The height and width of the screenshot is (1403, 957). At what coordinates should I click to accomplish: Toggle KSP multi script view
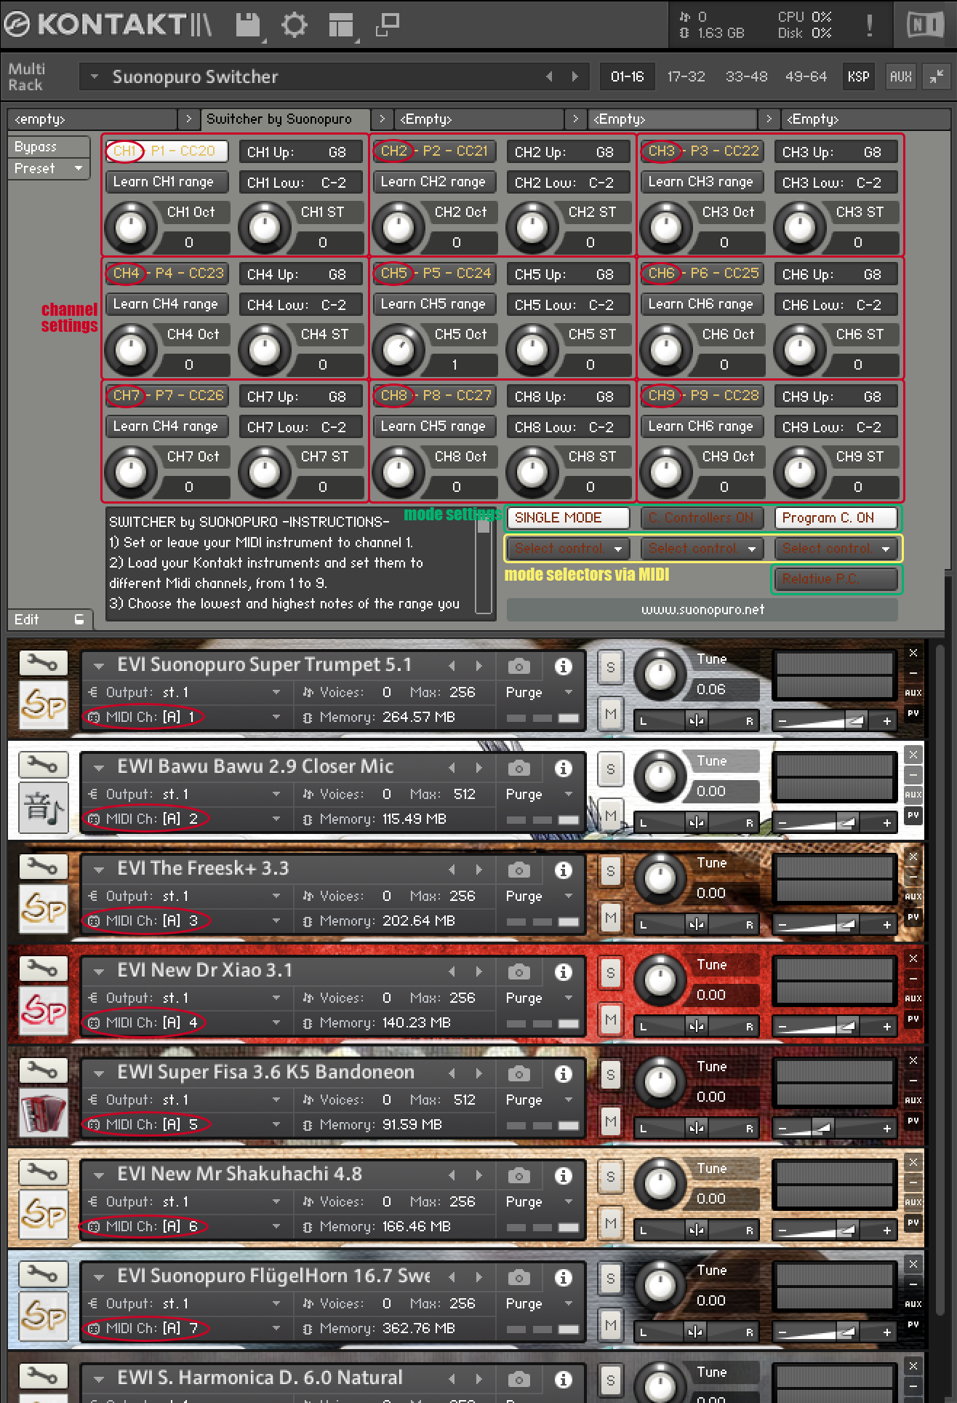pyautogui.click(x=858, y=76)
